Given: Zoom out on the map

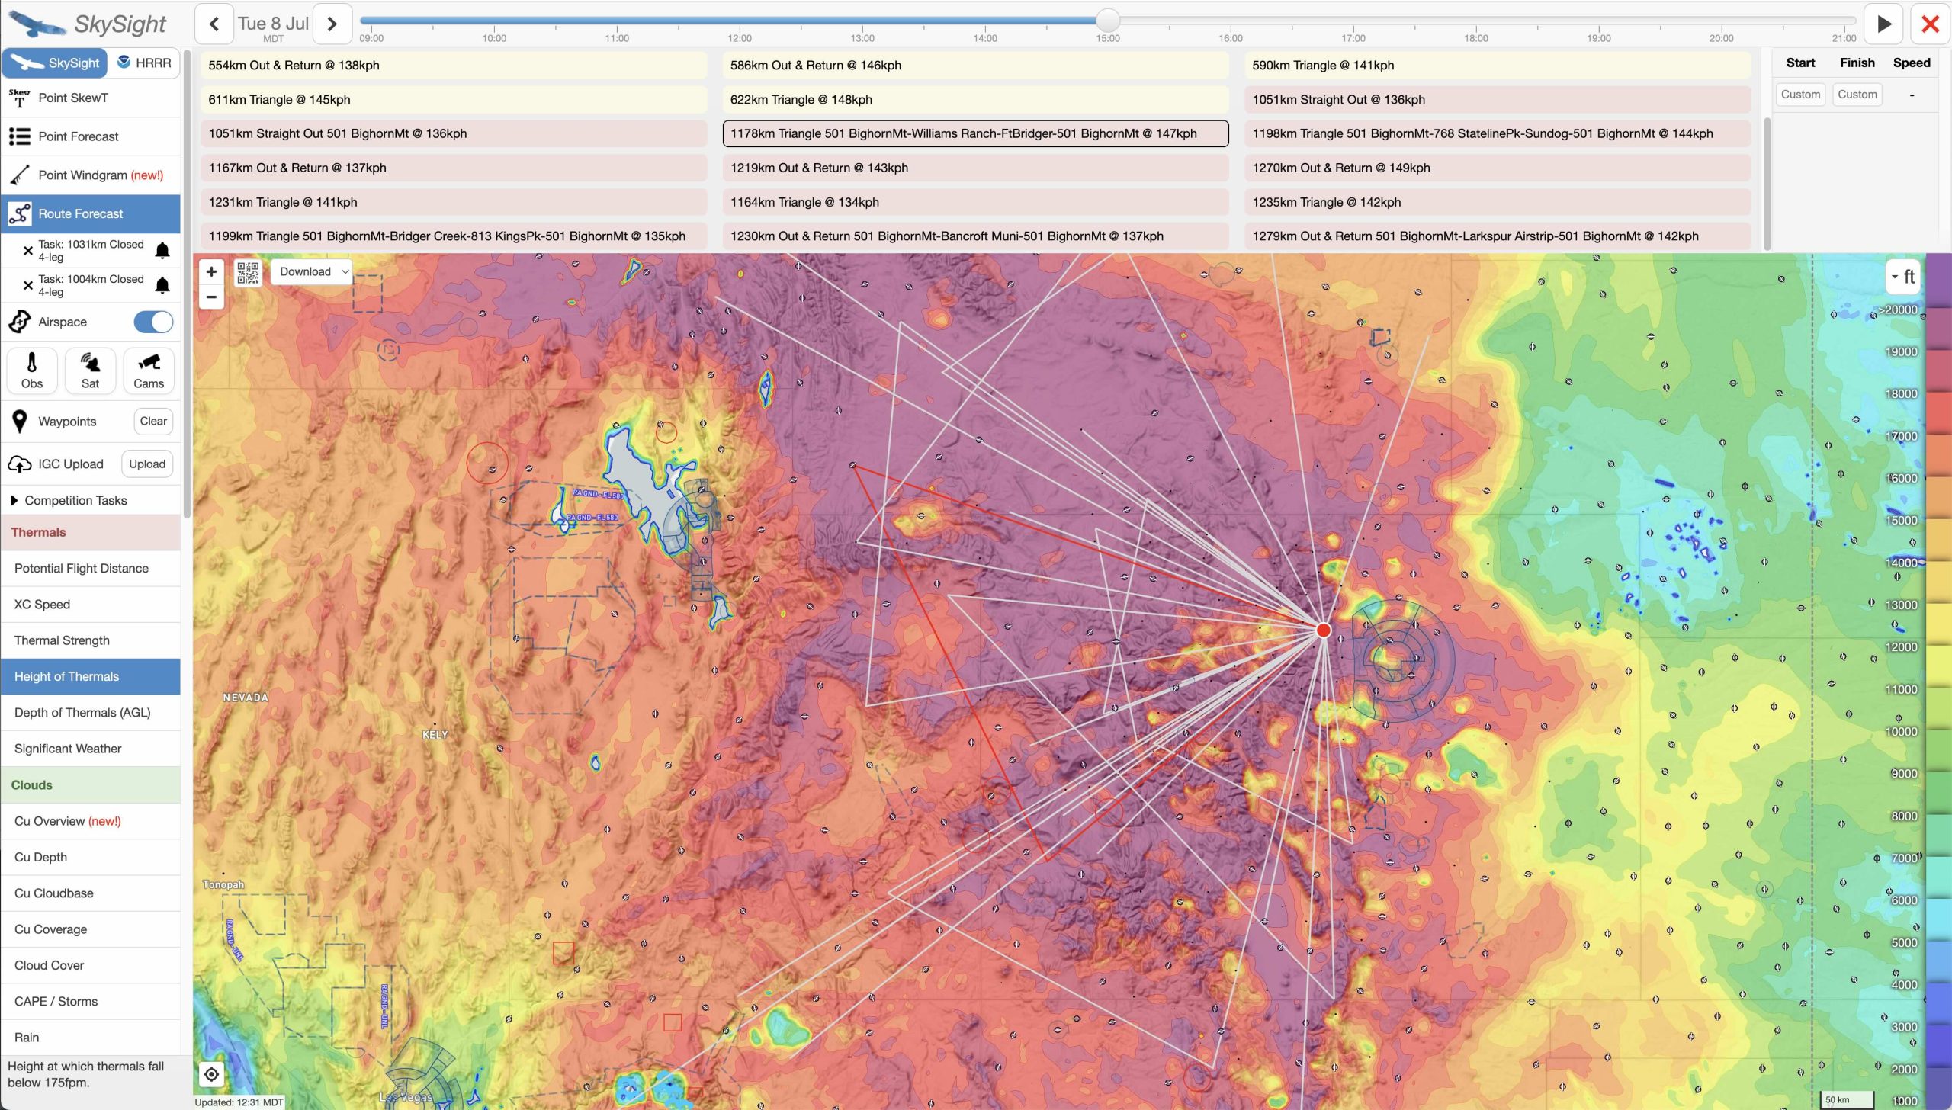Looking at the screenshot, I should (x=211, y=297).
